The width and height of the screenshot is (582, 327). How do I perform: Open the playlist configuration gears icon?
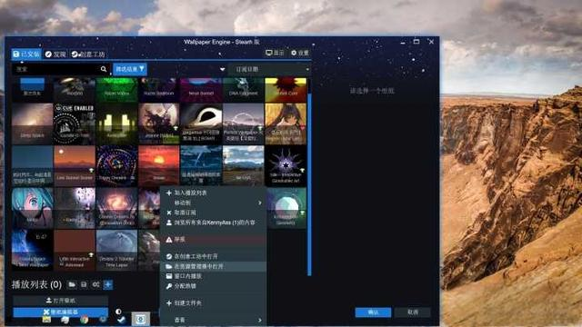click(x=95, y=284)
